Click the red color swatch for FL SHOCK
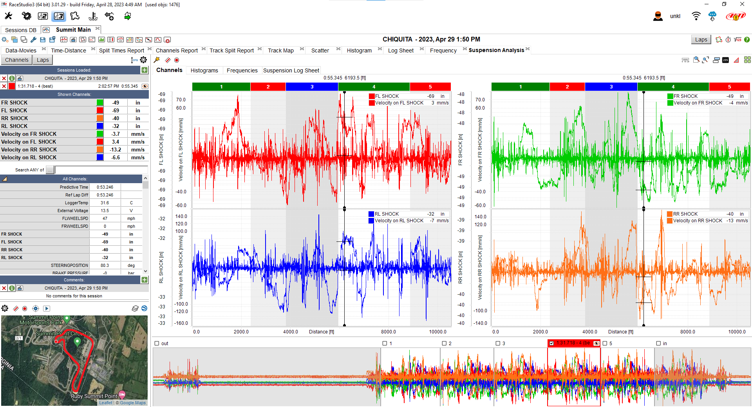752x407 pixels. coord(100,110)
